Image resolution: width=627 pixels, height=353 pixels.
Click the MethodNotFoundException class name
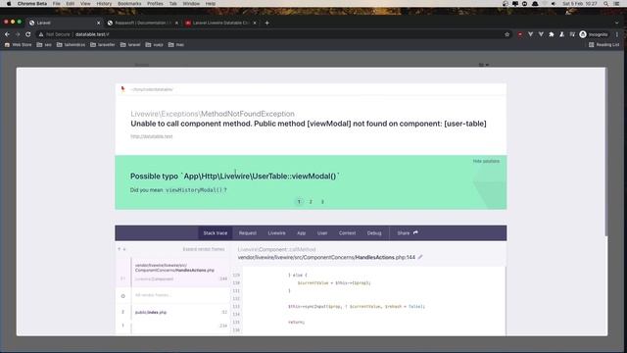pyautogui.click(x=248, y=114)
